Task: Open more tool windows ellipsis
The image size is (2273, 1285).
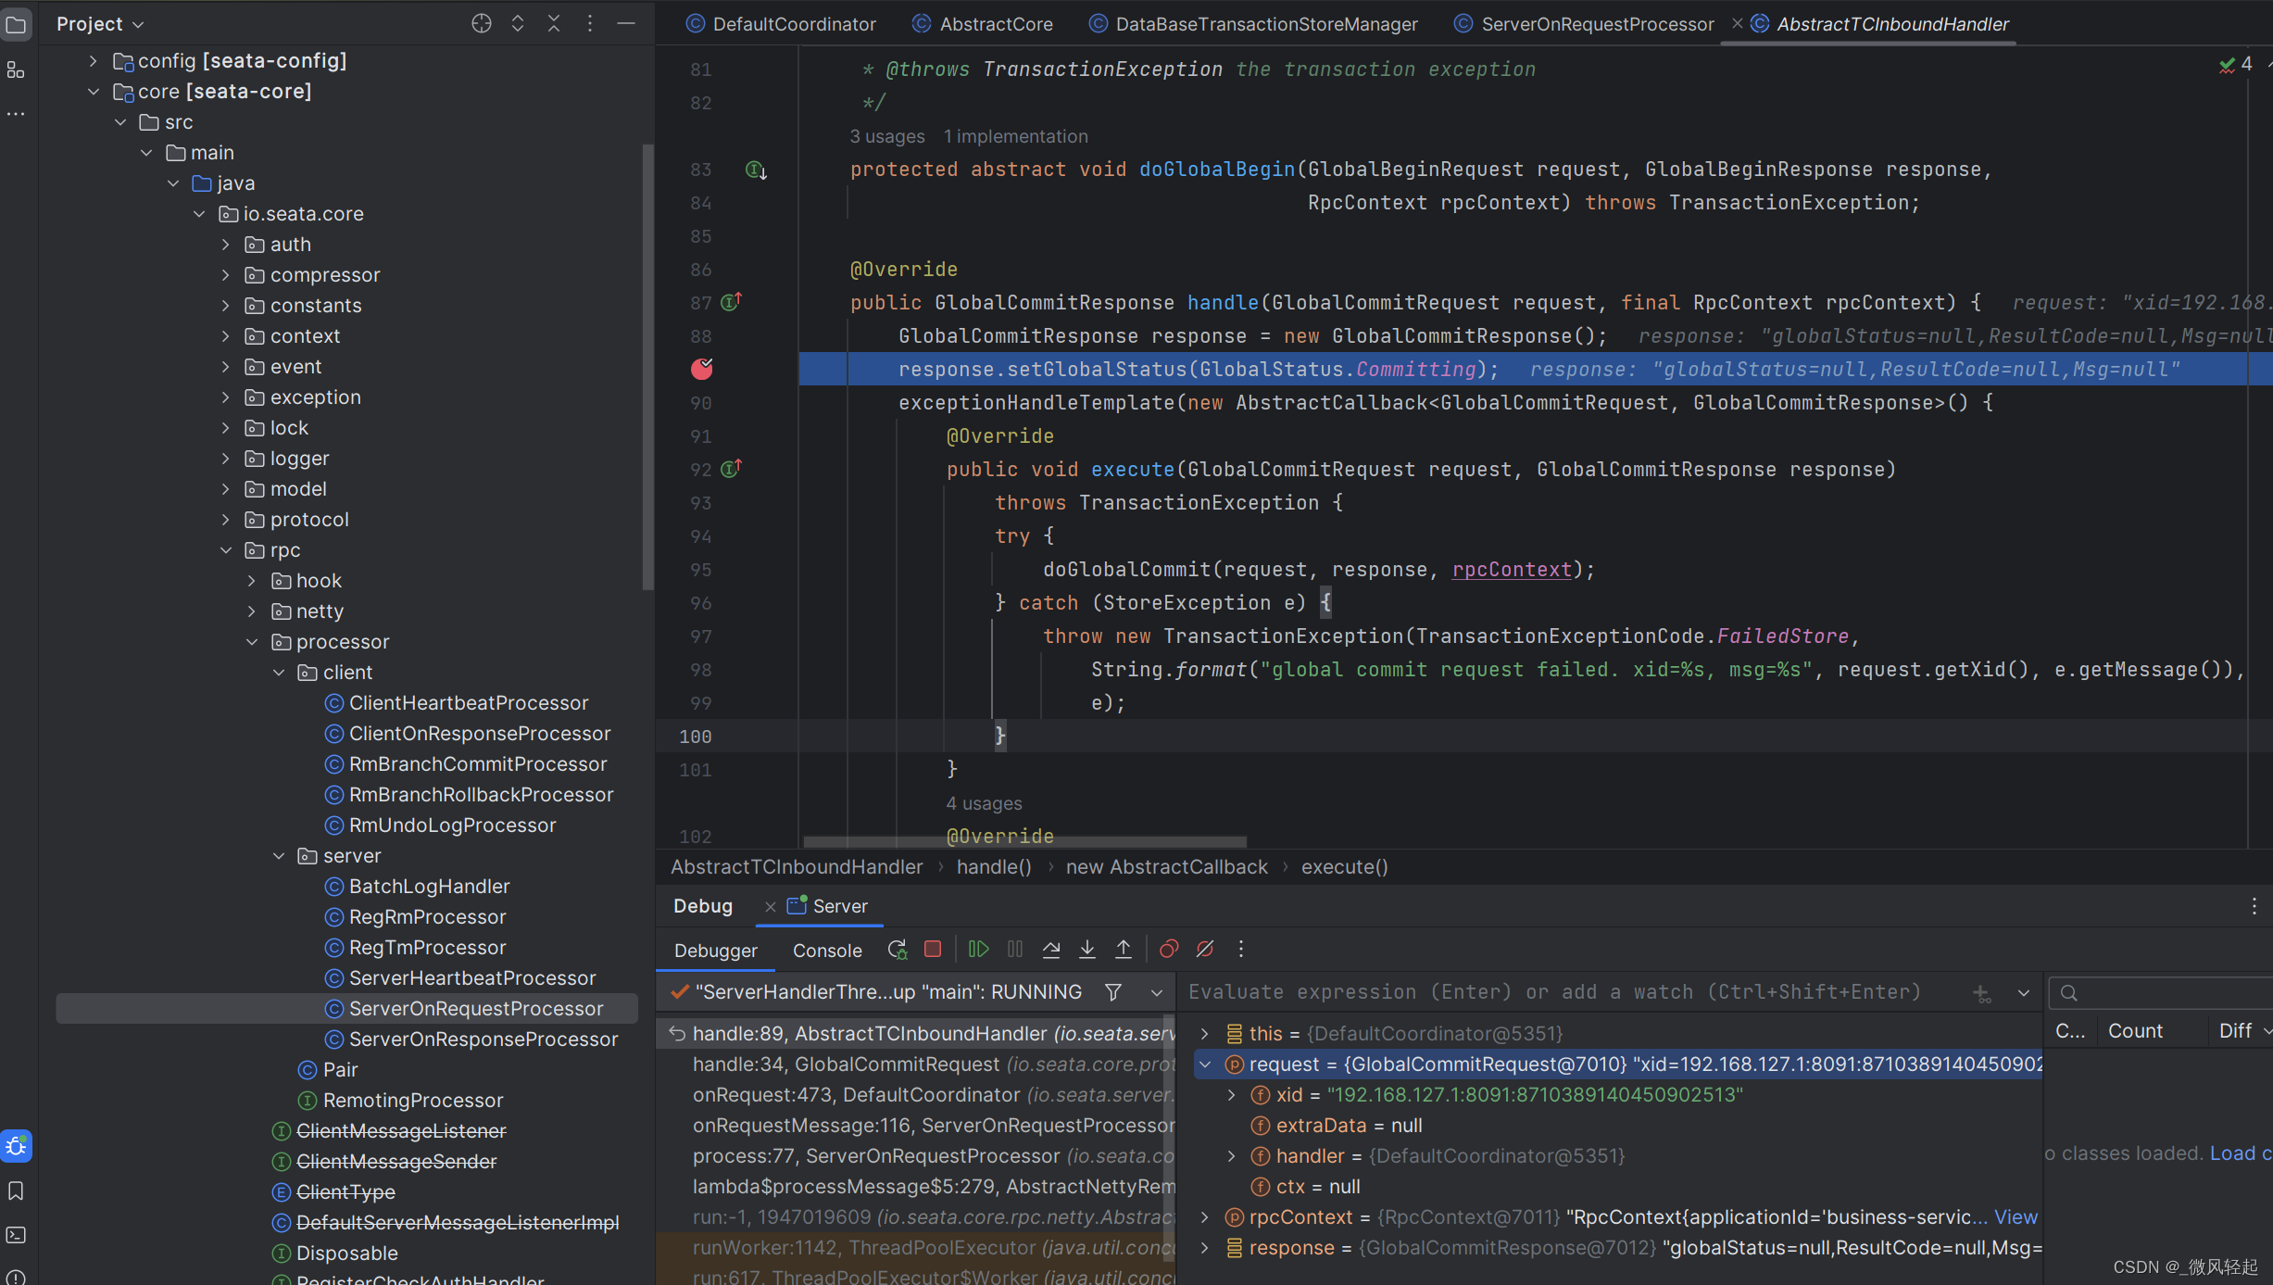Action: [17, 115]
